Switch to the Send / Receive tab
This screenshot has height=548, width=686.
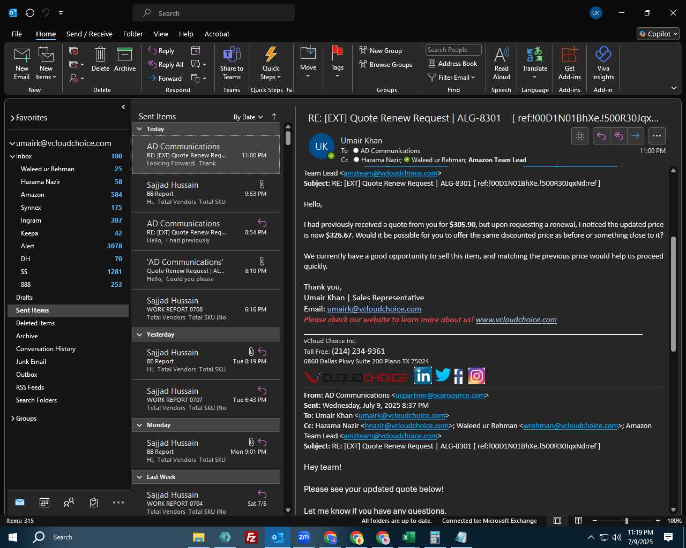[x=90, y=34]
